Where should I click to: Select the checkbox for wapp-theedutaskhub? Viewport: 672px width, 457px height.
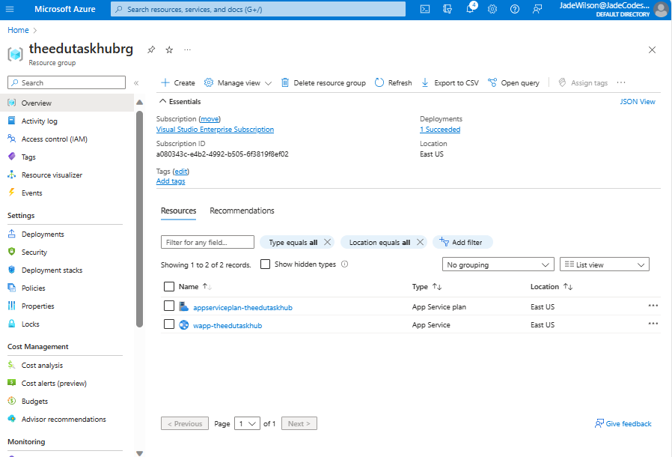click(169, 324)
